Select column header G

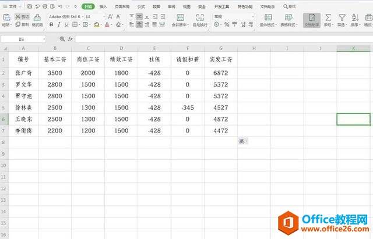pyautogui.click(x=221, y=48)
